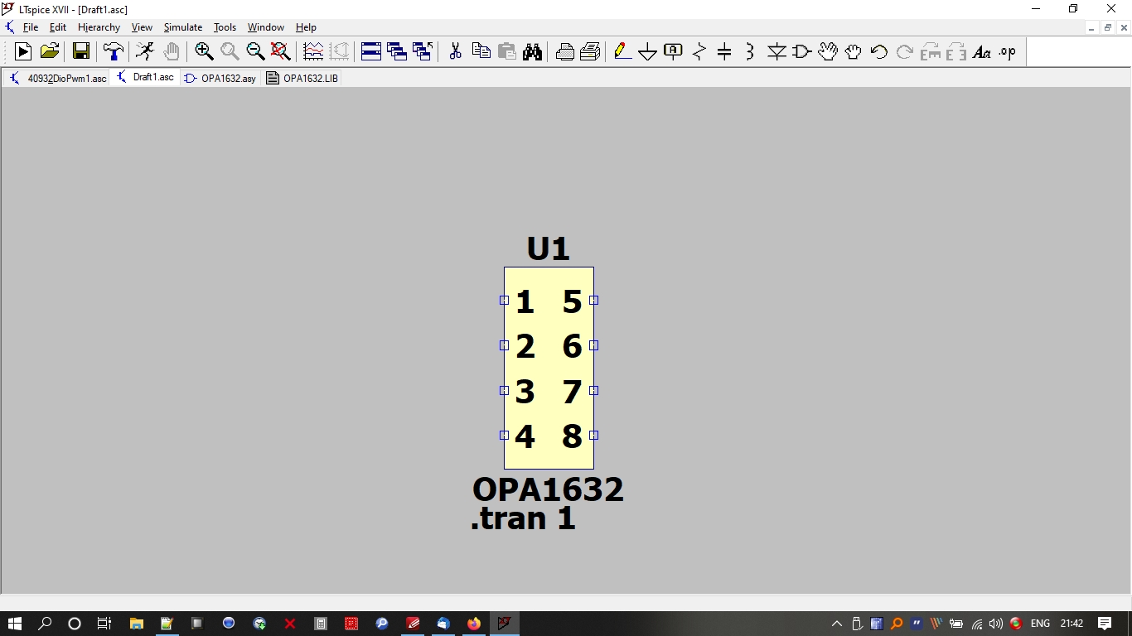Image resolution: width=1132 pixels, height=636 pixels.
Task: Click the Close all windows icon
Action: pos(423,52)
